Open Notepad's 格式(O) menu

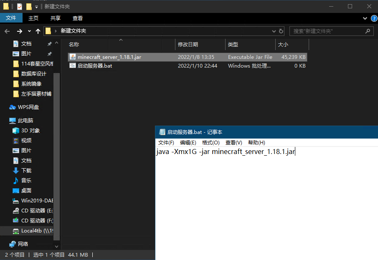tap(211, 143)
